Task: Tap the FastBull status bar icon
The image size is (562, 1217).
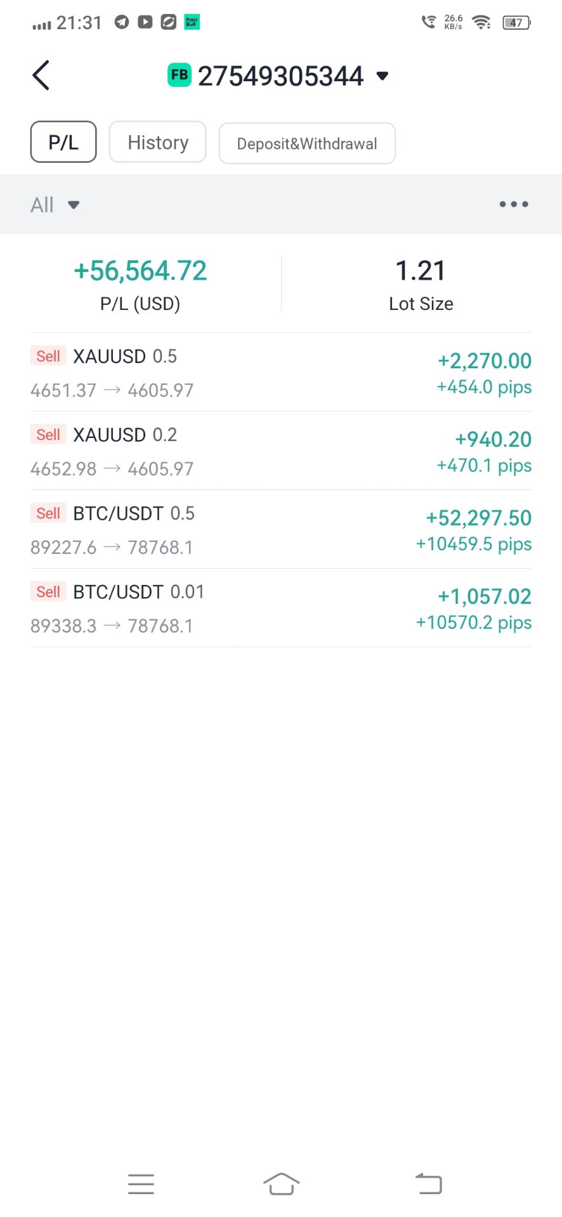Action: tap(192, 22)
